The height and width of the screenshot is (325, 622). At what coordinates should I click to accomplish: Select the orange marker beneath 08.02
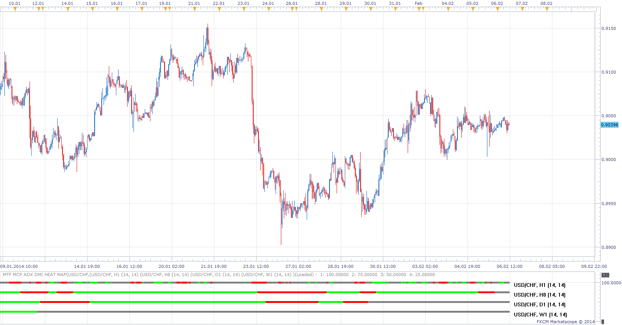pos(547,9)
